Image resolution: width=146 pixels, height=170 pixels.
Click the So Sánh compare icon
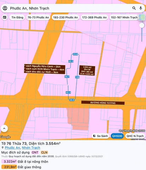click(94, 136)
